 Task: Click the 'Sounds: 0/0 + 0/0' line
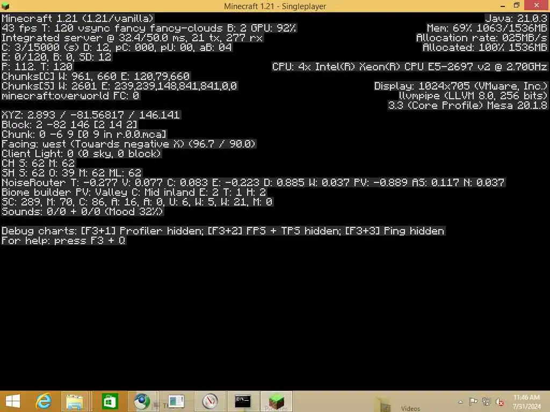click(x=82, y=211)
